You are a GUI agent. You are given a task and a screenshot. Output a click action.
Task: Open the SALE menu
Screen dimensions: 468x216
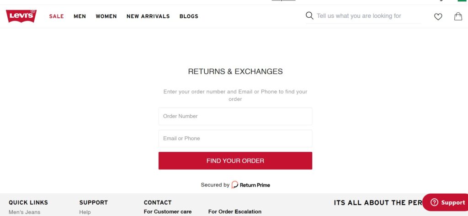[x=56, y=16]
